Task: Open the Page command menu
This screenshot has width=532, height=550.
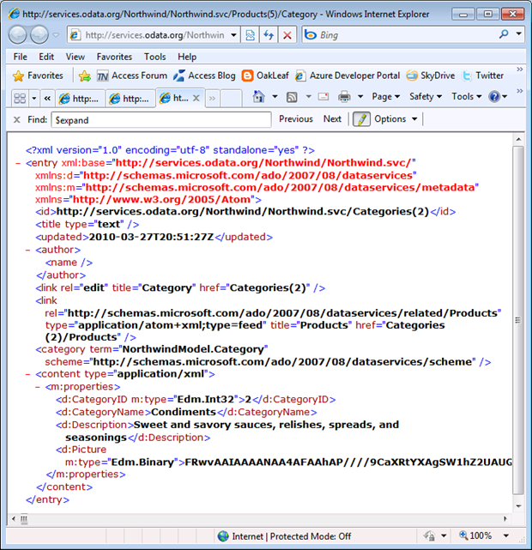Action: pyautogui.click(x=386, y=96)
